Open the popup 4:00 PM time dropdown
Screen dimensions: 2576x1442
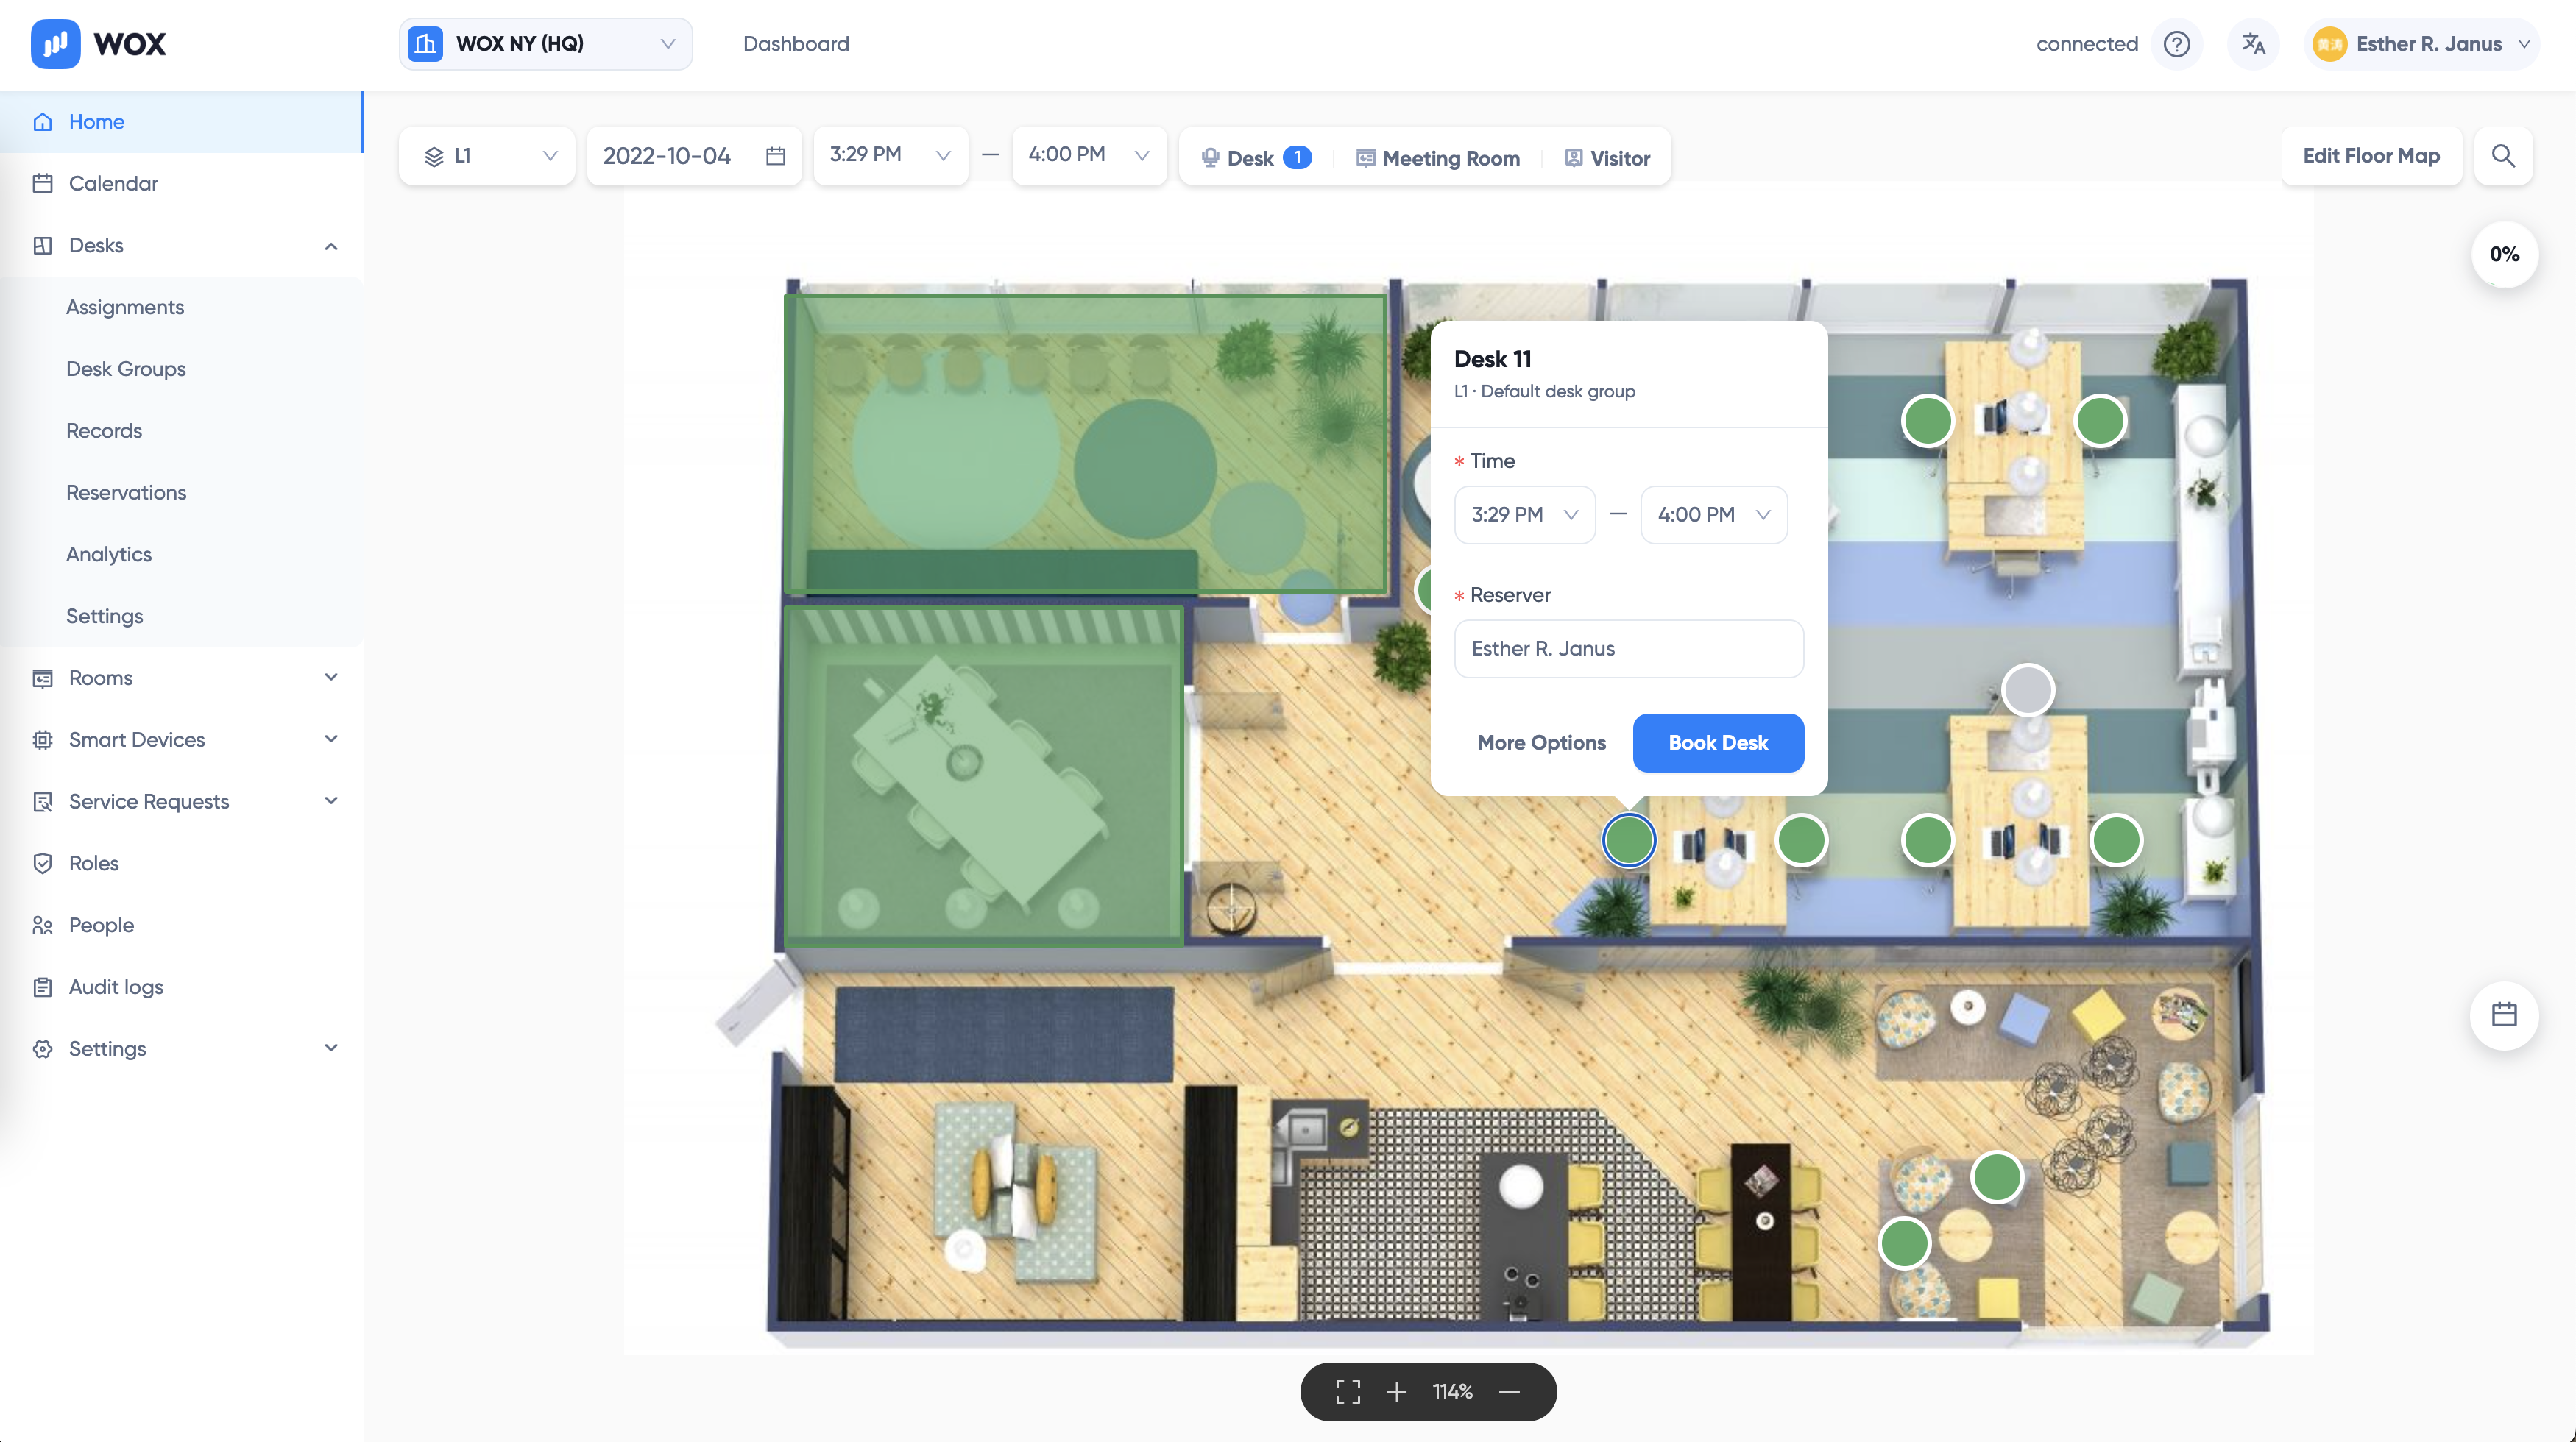(1714, 515)
